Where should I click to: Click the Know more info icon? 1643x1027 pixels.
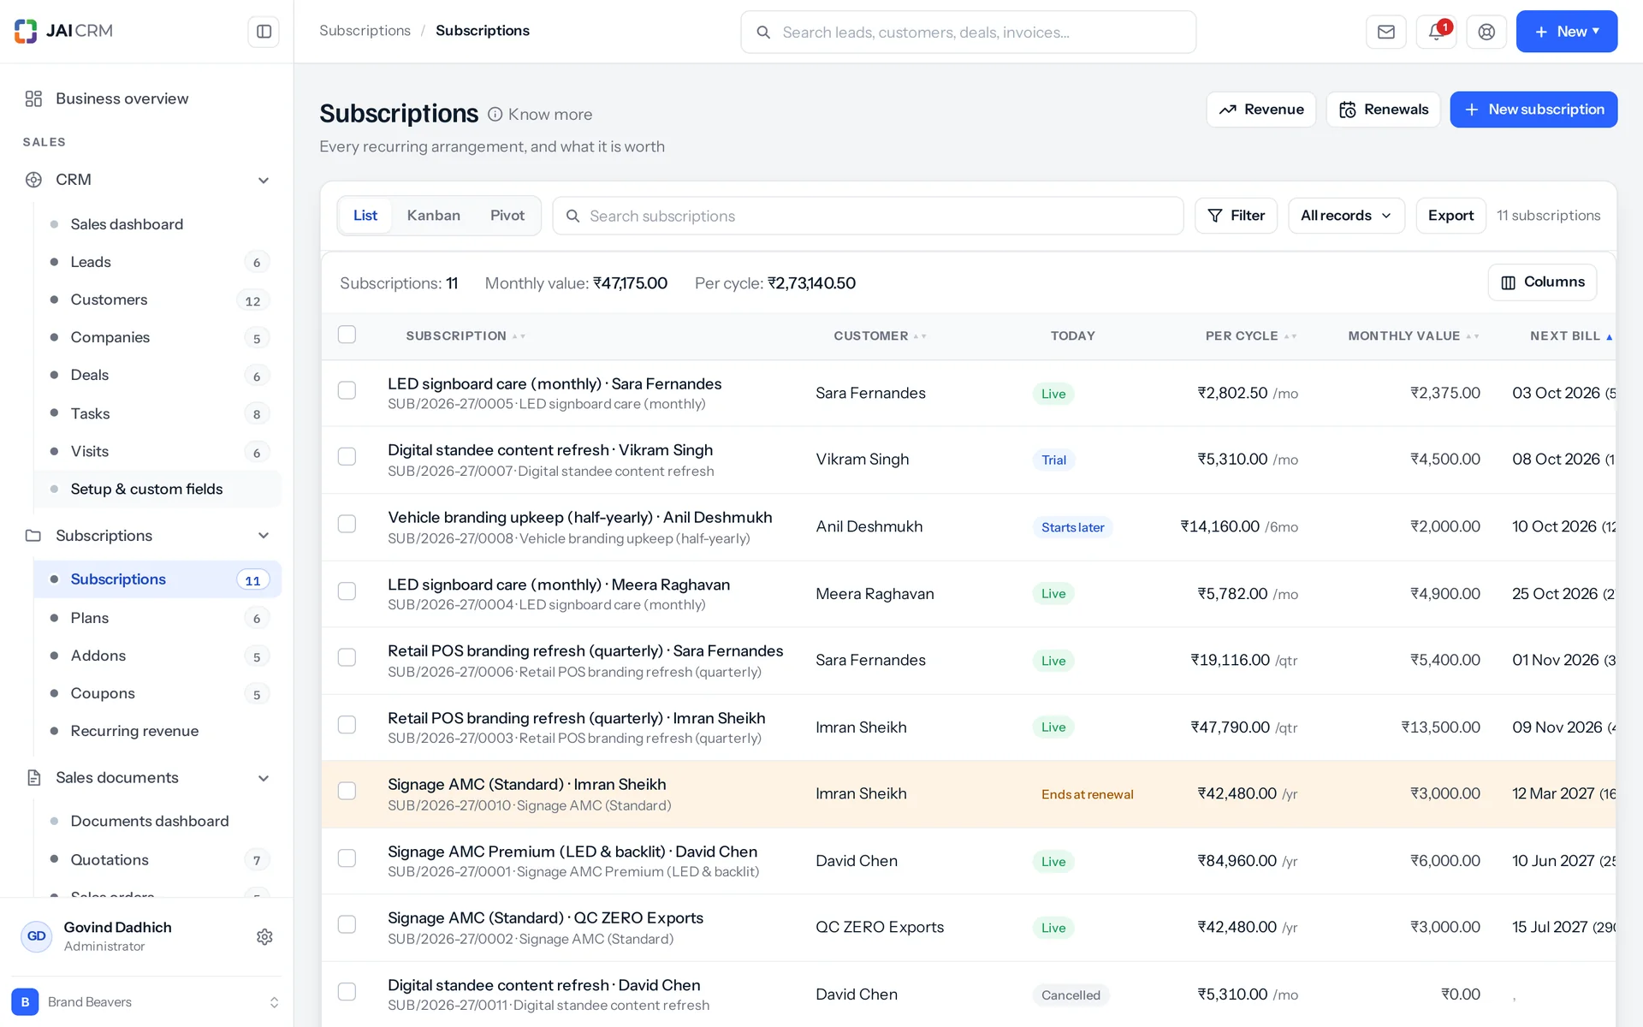click(x=495, y=114)
